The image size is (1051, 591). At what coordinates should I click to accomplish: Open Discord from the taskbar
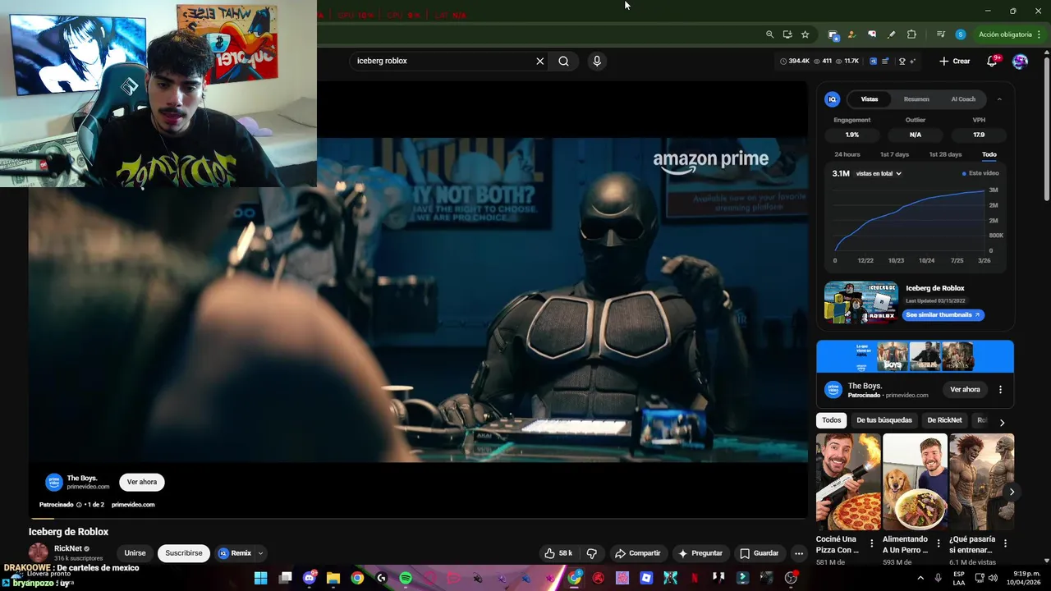(x=310, y=578)
